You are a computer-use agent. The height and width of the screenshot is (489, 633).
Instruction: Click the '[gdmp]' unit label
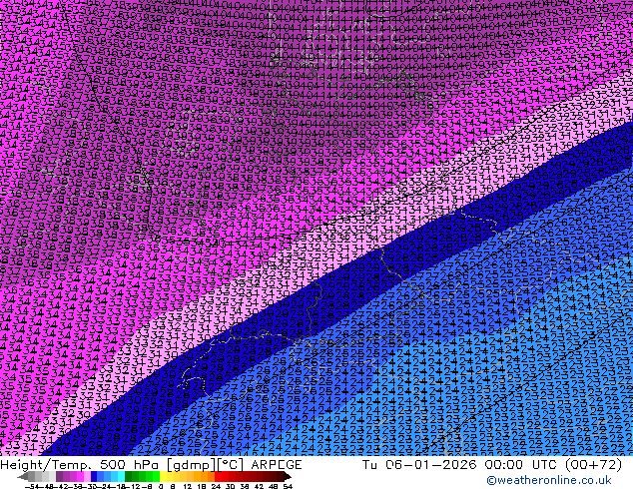pyautogui.click(x=192, y=465)
